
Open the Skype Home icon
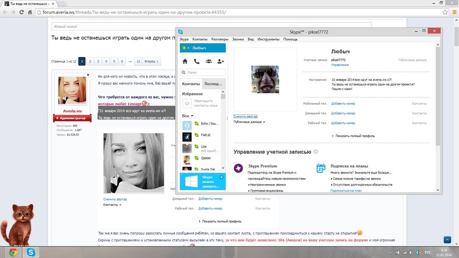(x=185, y=61)
